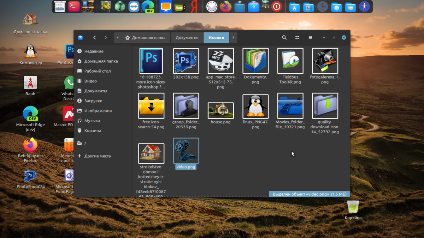Go forward with the right chevron button
The width and height of the screenshot is (424, 238).
(x=105, y=37)
